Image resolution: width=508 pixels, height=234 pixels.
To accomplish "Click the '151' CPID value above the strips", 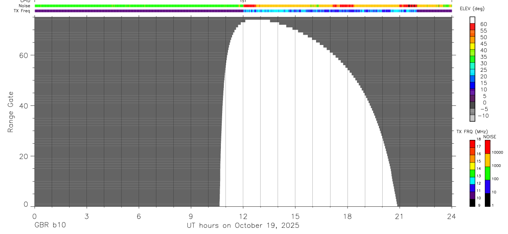I will pyautogui.click(x=243, y=1).
